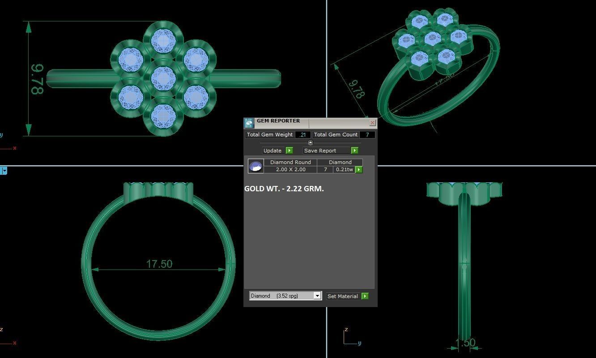Viewport: 596px width, 358px height.
Task: Click the "GOLD WT. - 2.22 GRM." text
Action: coord(284,189)
